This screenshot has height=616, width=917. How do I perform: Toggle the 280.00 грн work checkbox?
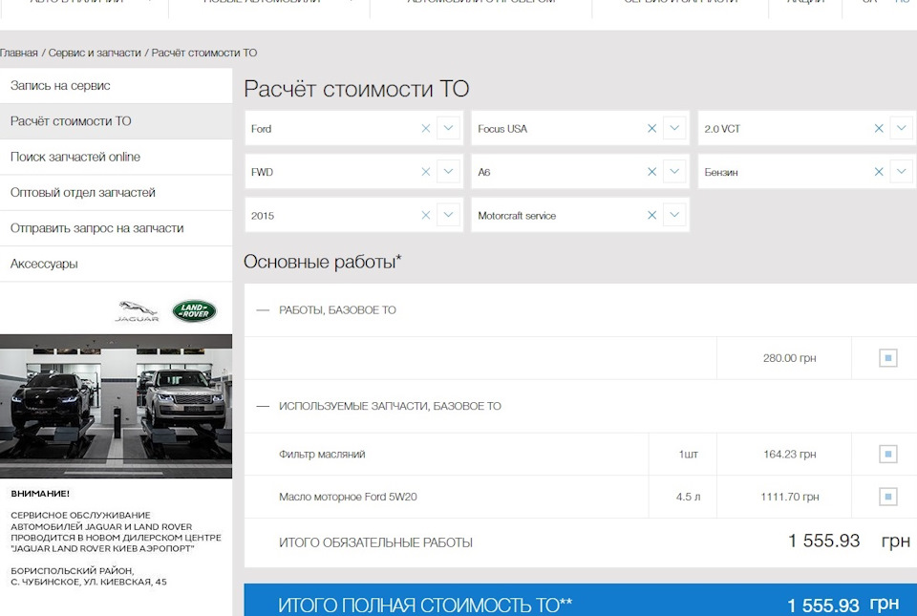click(887, 358)
